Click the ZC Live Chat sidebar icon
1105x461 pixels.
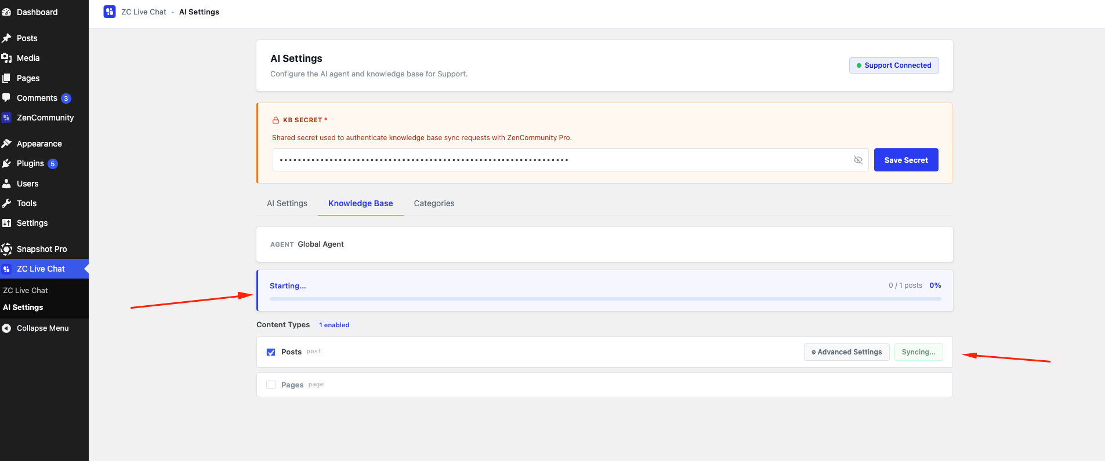click(x=6, y=269)
